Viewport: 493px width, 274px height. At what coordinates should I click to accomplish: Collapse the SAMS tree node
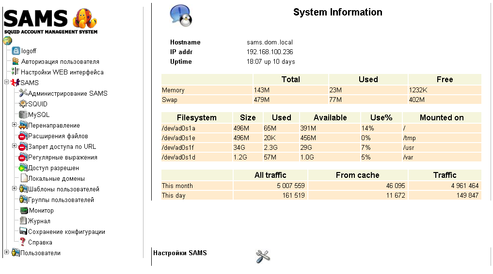tap(6, 82)
